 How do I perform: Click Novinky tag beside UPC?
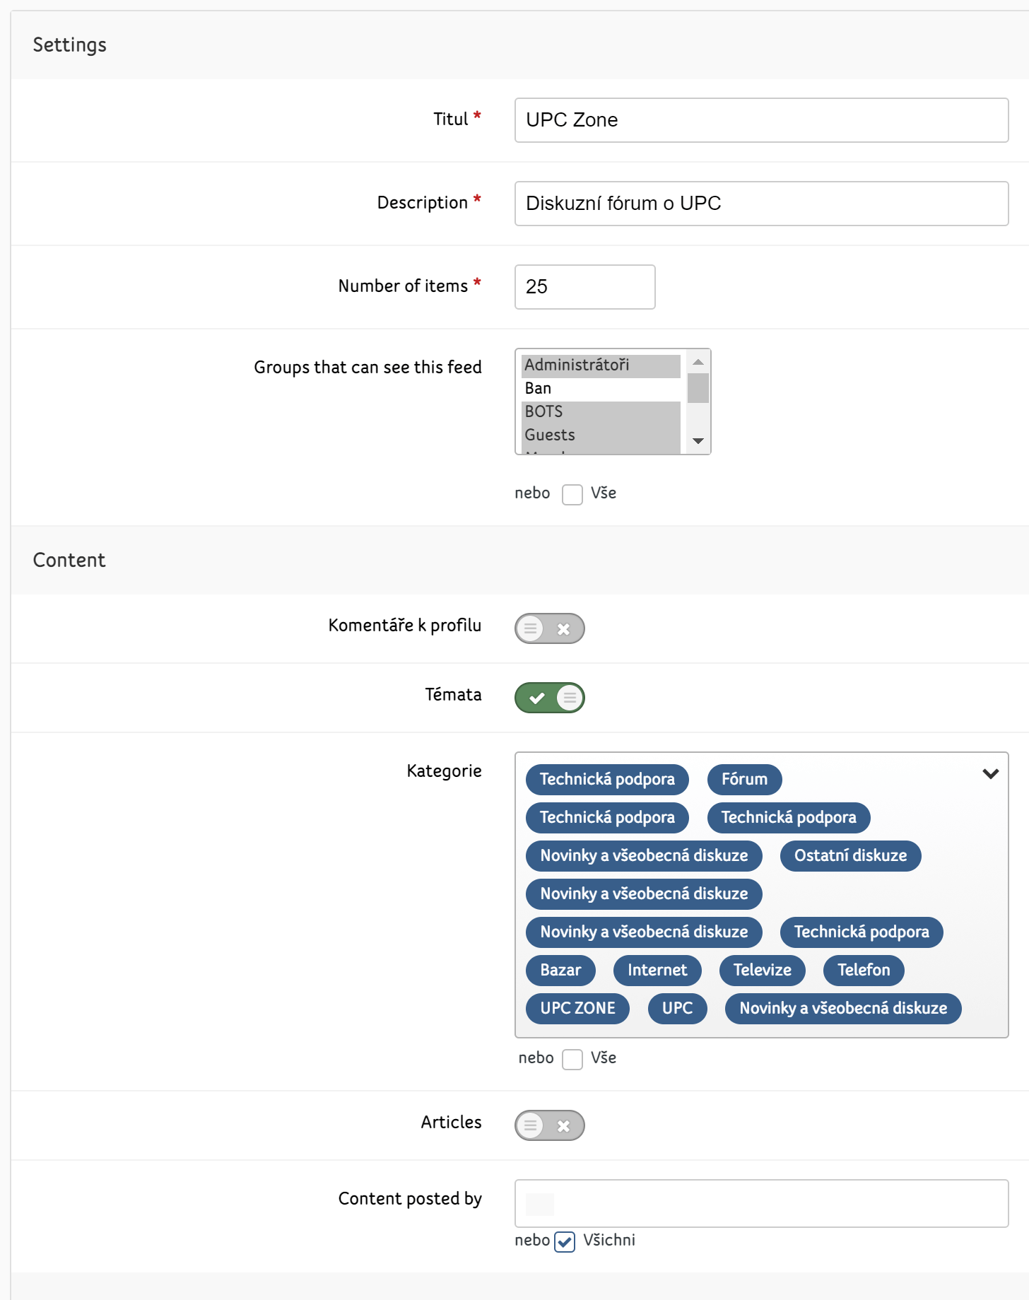click(843, 1009)
